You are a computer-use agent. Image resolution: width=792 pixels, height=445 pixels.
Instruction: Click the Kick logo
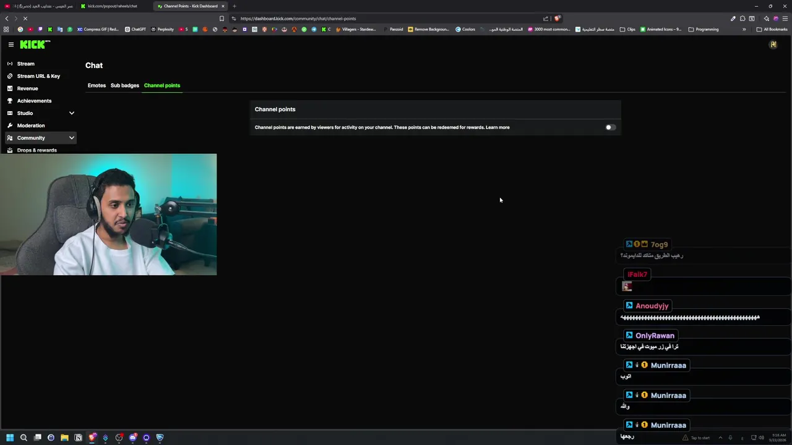coord(35,44)
